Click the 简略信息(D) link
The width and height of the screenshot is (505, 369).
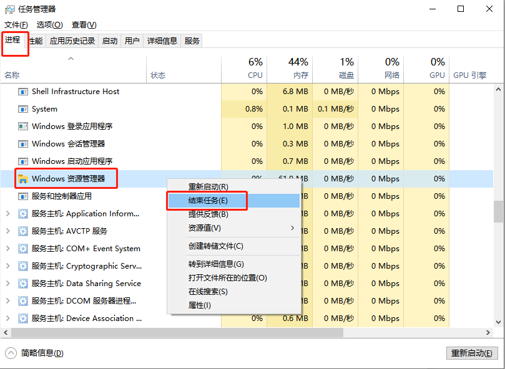[x=42, y=353]
